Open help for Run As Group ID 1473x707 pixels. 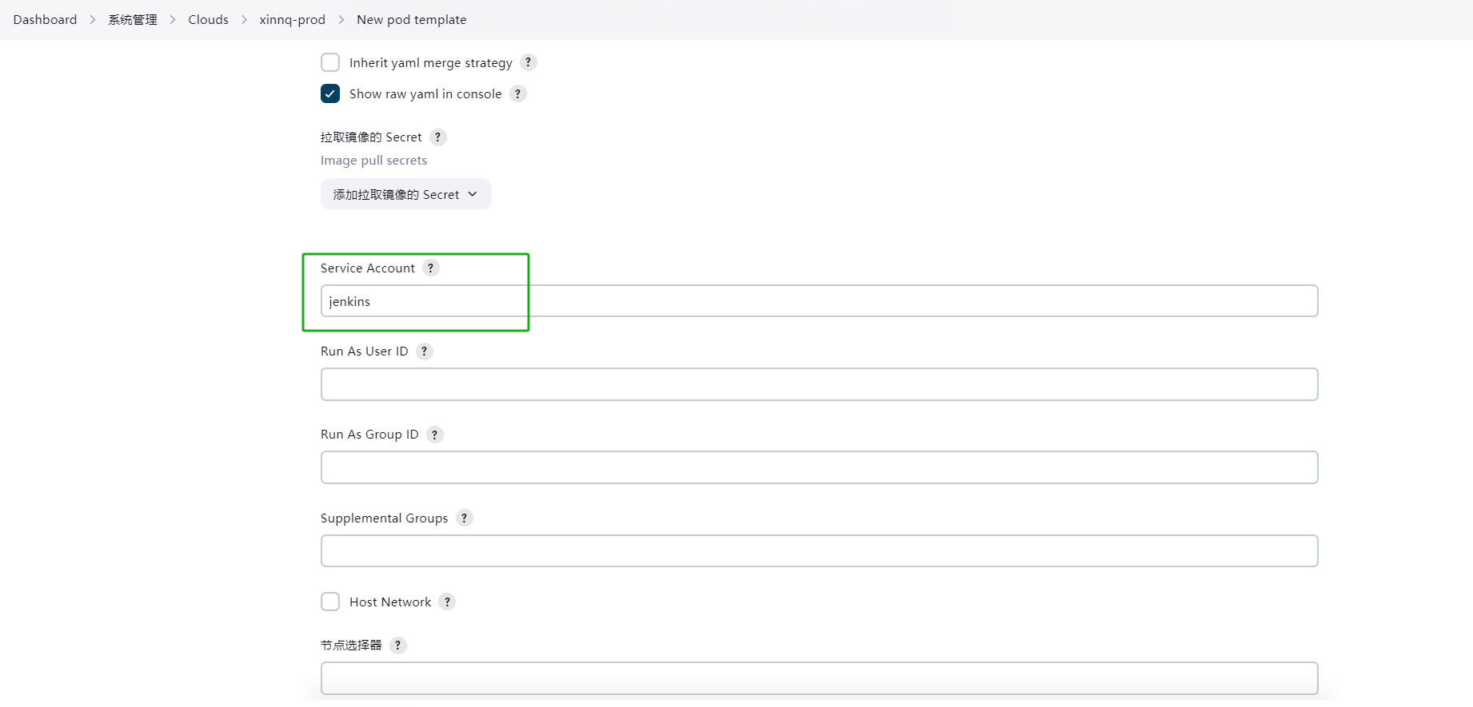(x=435, y=434)
